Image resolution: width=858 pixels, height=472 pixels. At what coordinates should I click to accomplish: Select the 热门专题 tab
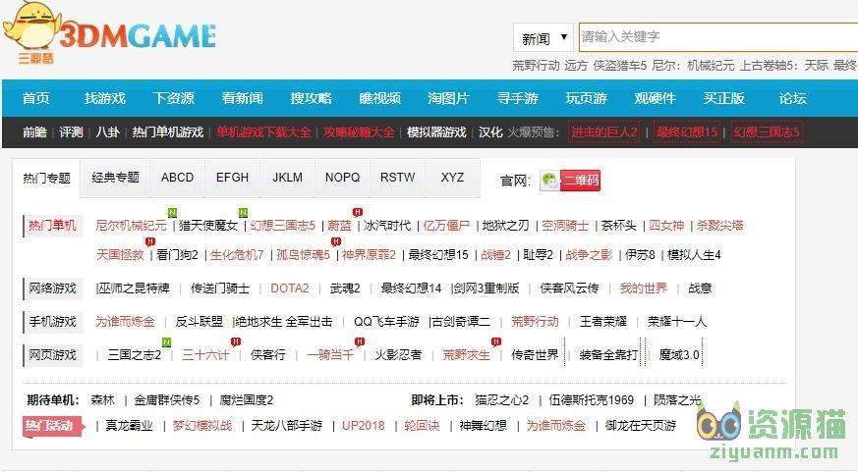point(46,178)
